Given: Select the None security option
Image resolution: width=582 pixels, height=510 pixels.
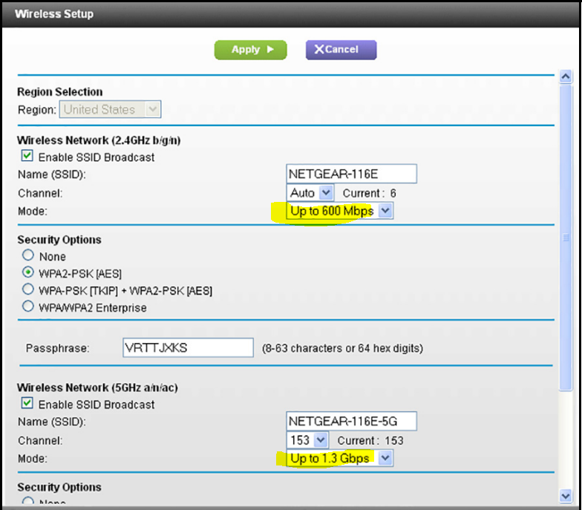Looking at the screenshot, I should click(x=28, y=257).
